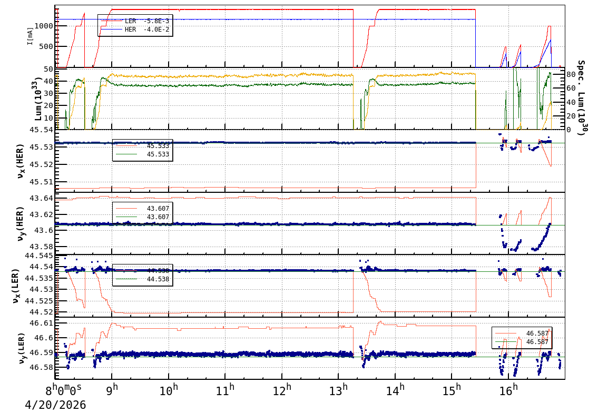
Task: Click the 12h time axis tick label
Action: [282, 391]
